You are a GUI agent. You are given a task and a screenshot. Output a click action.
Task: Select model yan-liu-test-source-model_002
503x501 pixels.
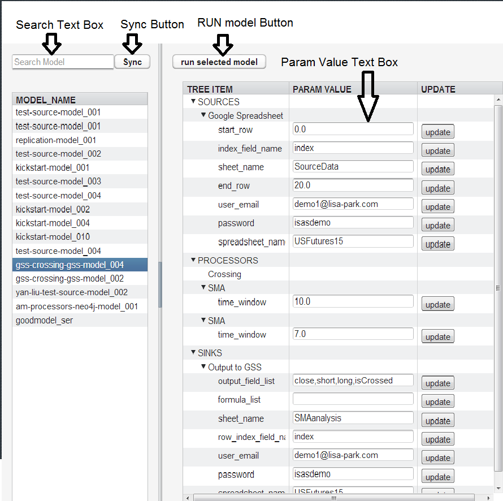click(80, 292)
